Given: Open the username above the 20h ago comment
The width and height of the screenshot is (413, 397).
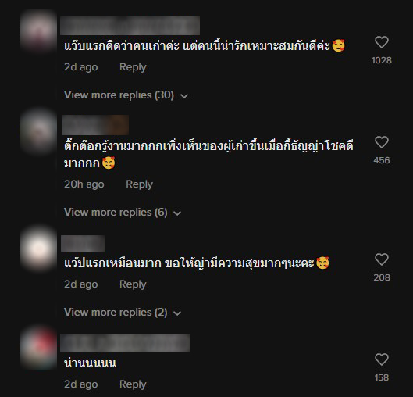Looking at the screenshot, I should pyautogui.click(x=95, y=125).
